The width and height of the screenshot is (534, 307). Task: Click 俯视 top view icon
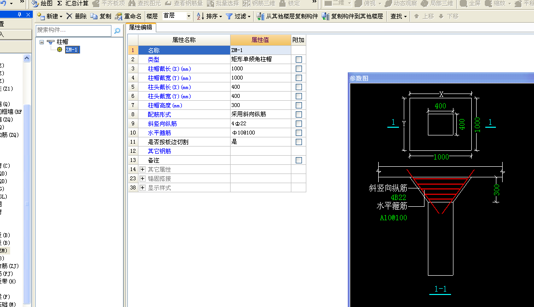point(358,3)
